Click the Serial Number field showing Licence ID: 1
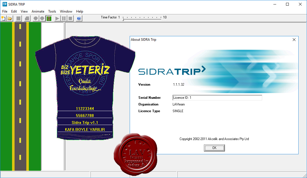The image size is (307, 178). (217, 98)
